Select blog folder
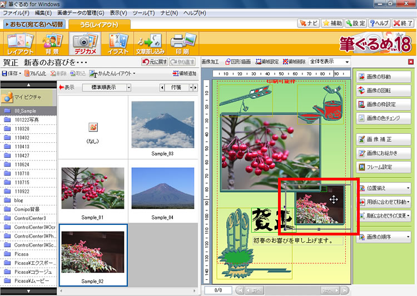The width and height of the screenshot is (417, 296). tap(28, 200)
